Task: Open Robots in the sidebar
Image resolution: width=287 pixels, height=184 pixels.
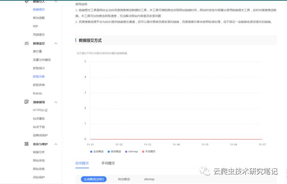Action: [x=37, y=93]
